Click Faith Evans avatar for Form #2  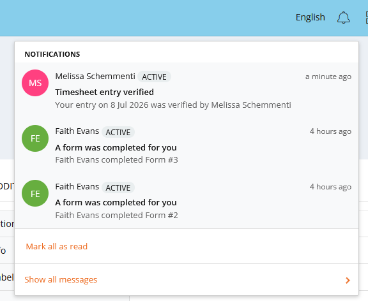pos(35,193)
